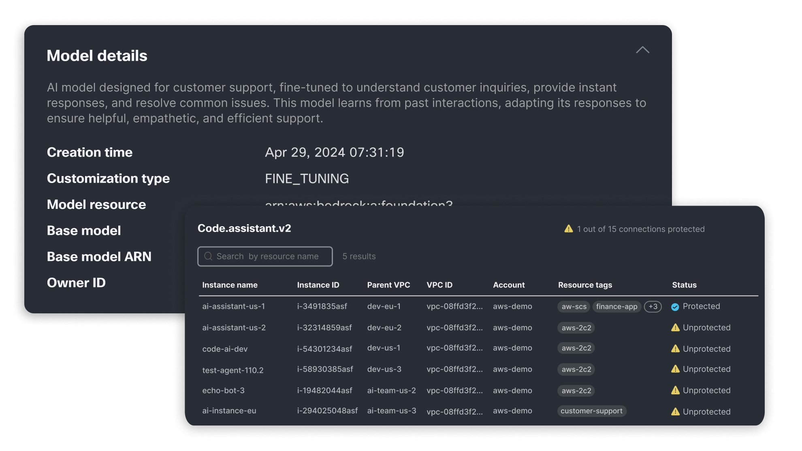The height and width of the screenshot is (451, 802).
Task: Select the 'customer-support' tag on ai-instance-eu row
Action: coord(592,411)
